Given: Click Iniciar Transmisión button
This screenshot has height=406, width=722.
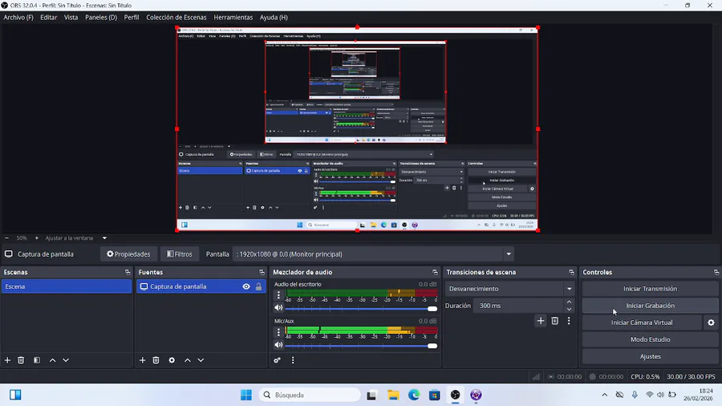Looking at the screenshot, I should coord(650,289).
